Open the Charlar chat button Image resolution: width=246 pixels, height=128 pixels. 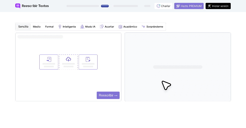pos(163,6)
